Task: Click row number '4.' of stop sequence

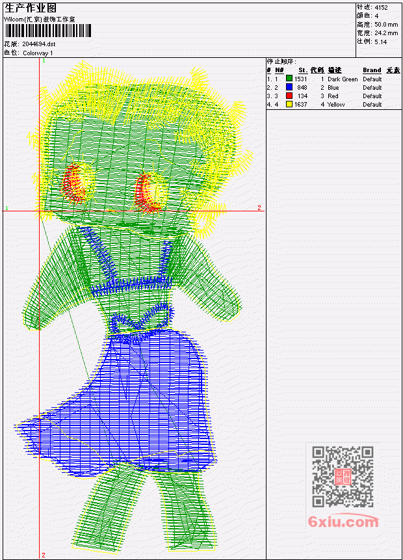Action: (269, 104)
